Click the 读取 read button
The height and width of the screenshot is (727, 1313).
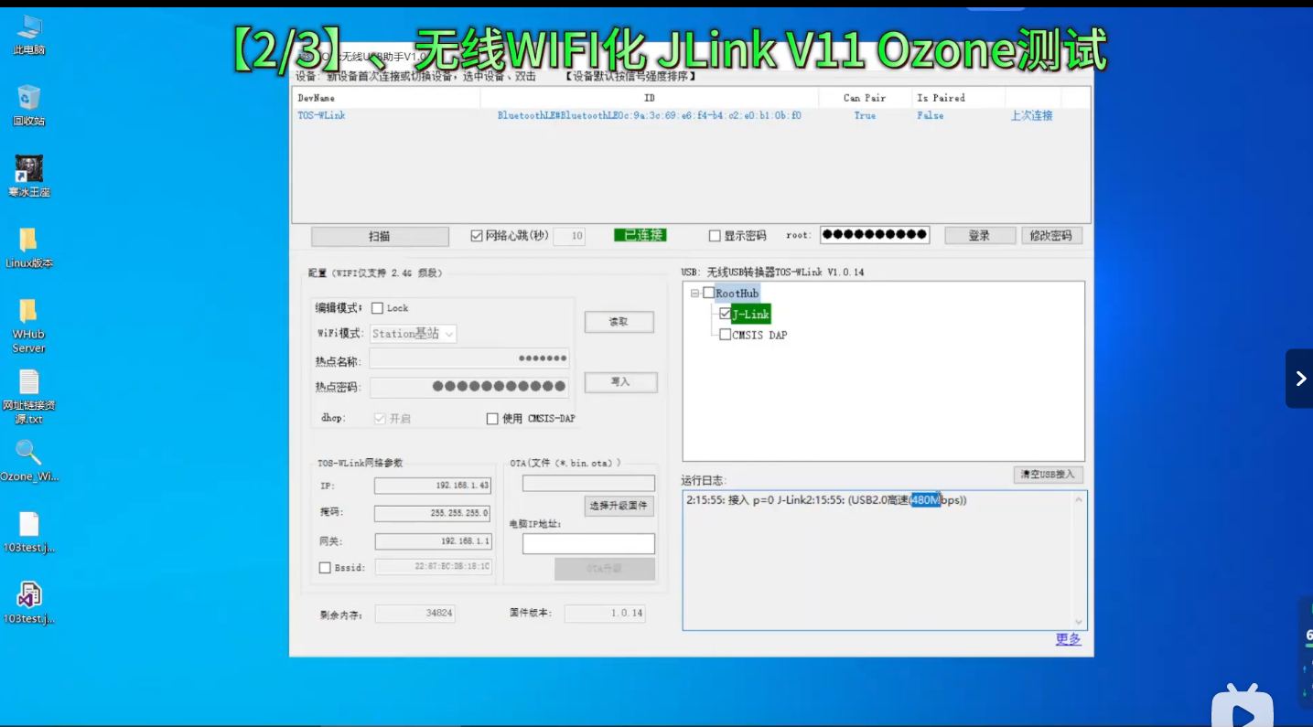619,322
